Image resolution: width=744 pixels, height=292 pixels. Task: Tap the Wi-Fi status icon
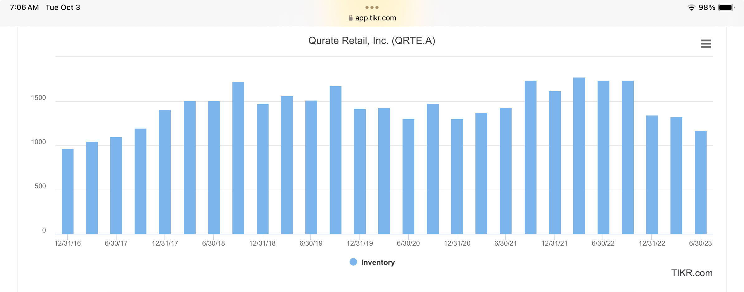tap(691, 7)
